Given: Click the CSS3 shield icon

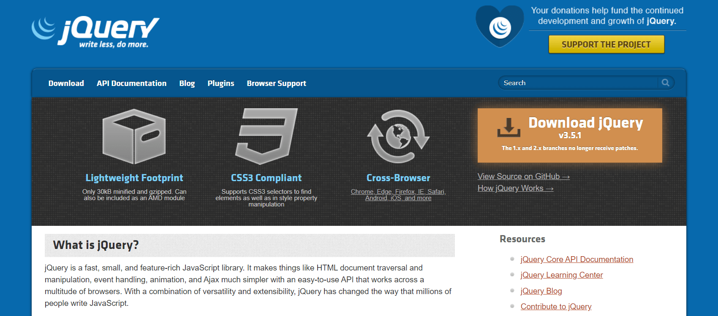Looking at the screenshot, I should [266, 137].
